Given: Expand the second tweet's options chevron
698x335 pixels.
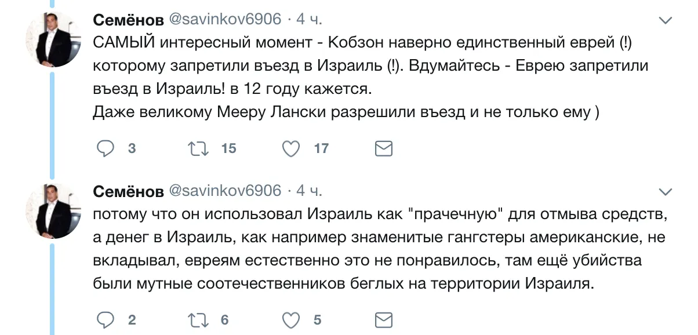Looking at the screenshot, I should pos(667,191).
